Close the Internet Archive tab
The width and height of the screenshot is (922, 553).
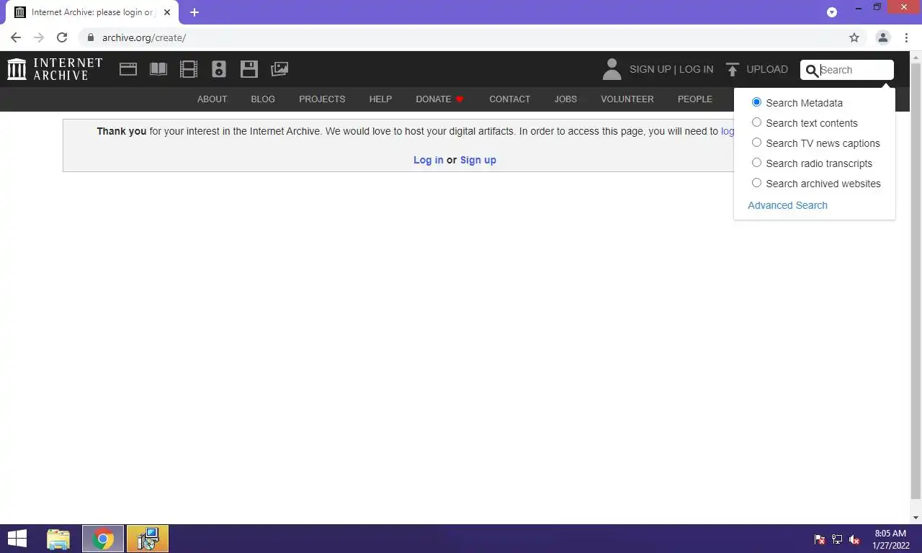[167, 12]
